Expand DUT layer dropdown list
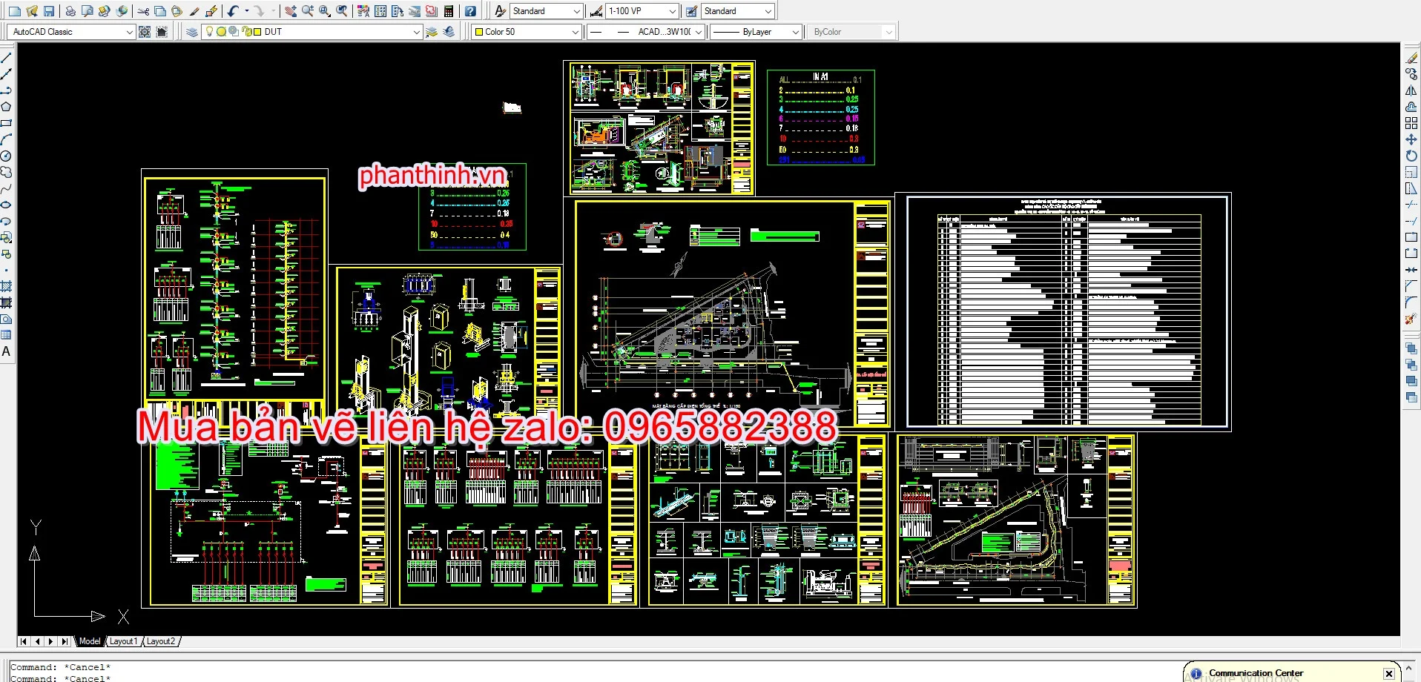The image size is (1421, 682). pos(417,32)
